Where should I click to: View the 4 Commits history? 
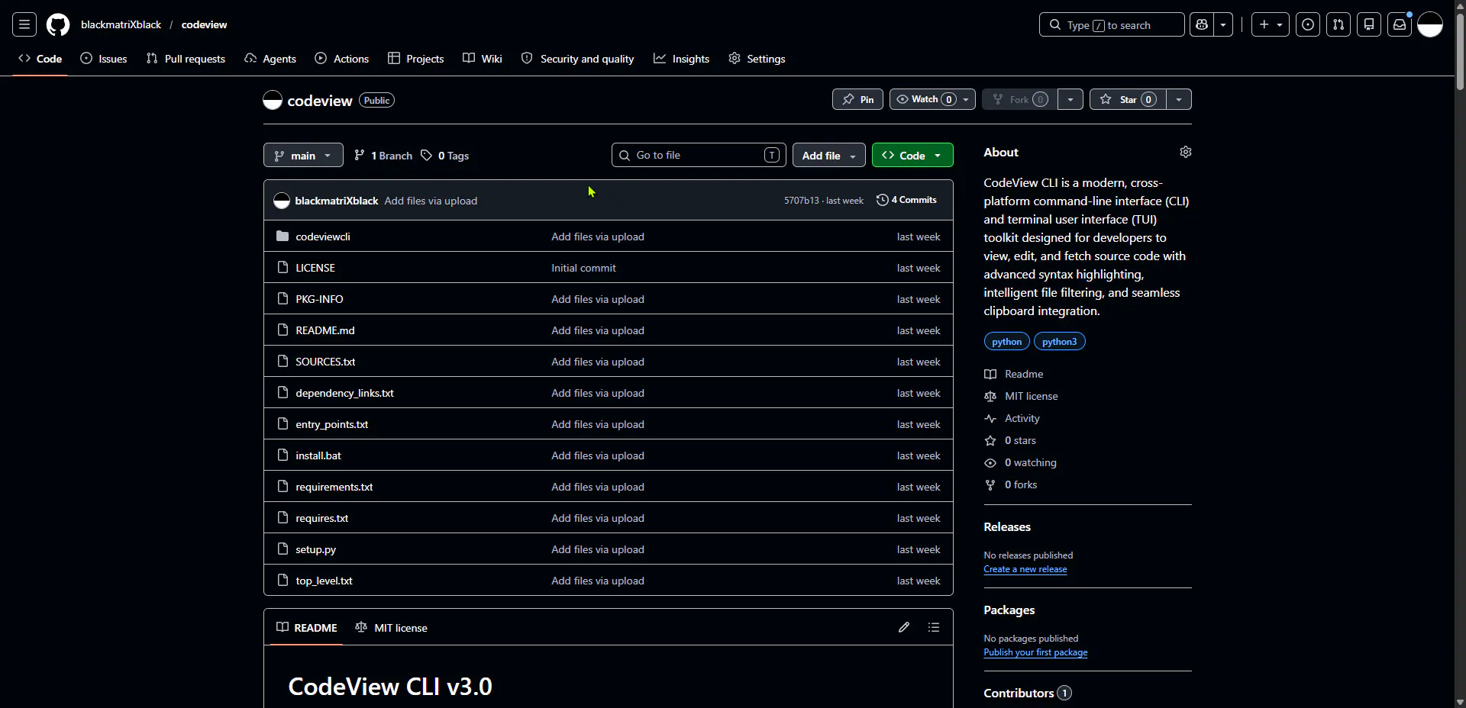point(906,200)
